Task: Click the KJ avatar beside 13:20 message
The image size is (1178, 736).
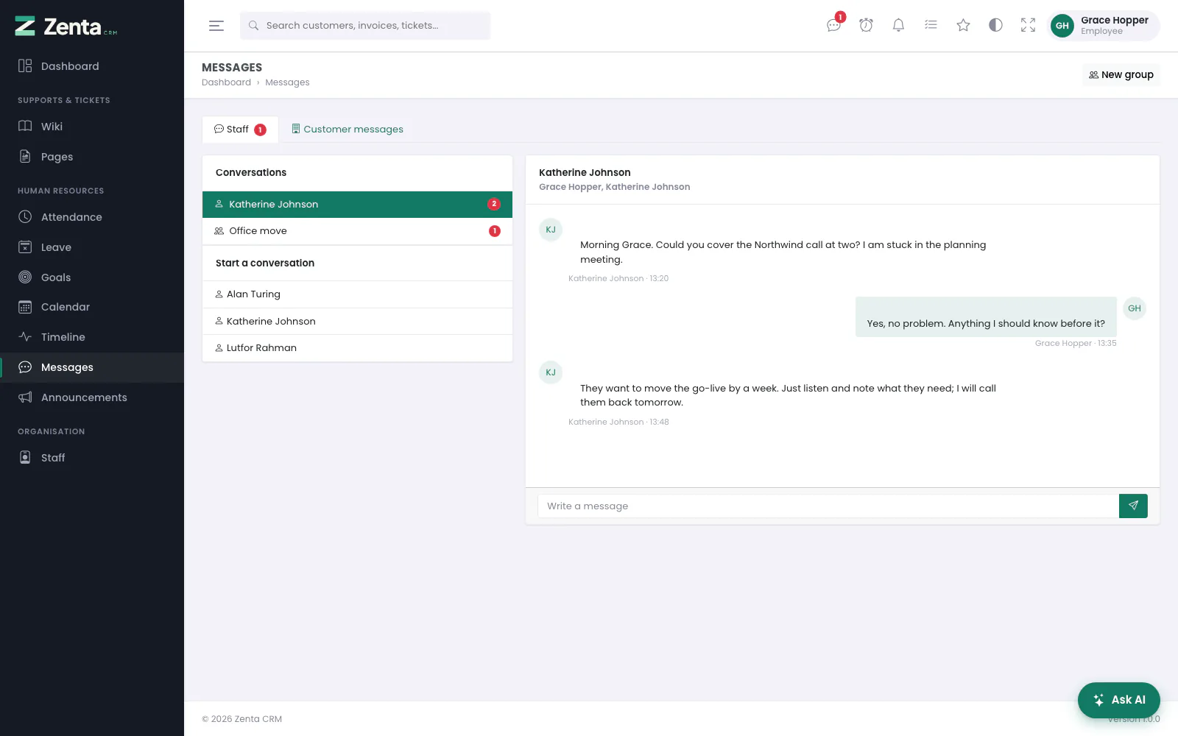Action: point(551,230)
